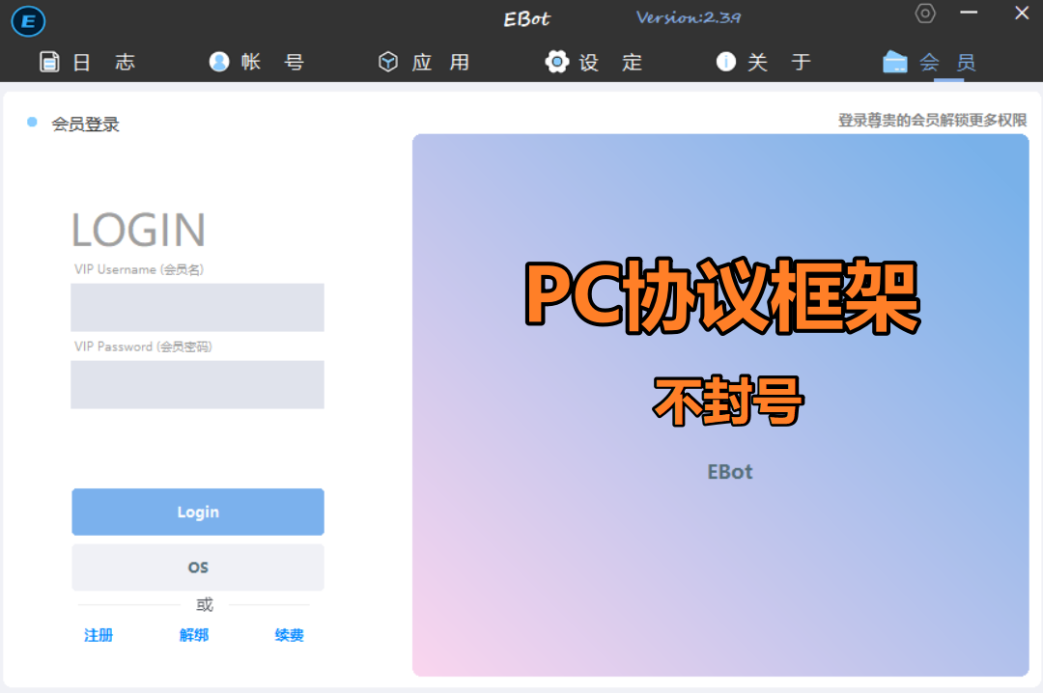1043x693 pixels.
Task: Open the 设定 tab label
Action: pos(610,63)
